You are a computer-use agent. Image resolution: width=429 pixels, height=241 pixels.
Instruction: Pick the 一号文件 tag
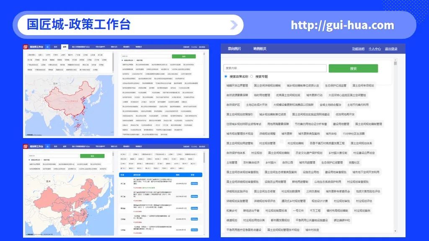298,210
